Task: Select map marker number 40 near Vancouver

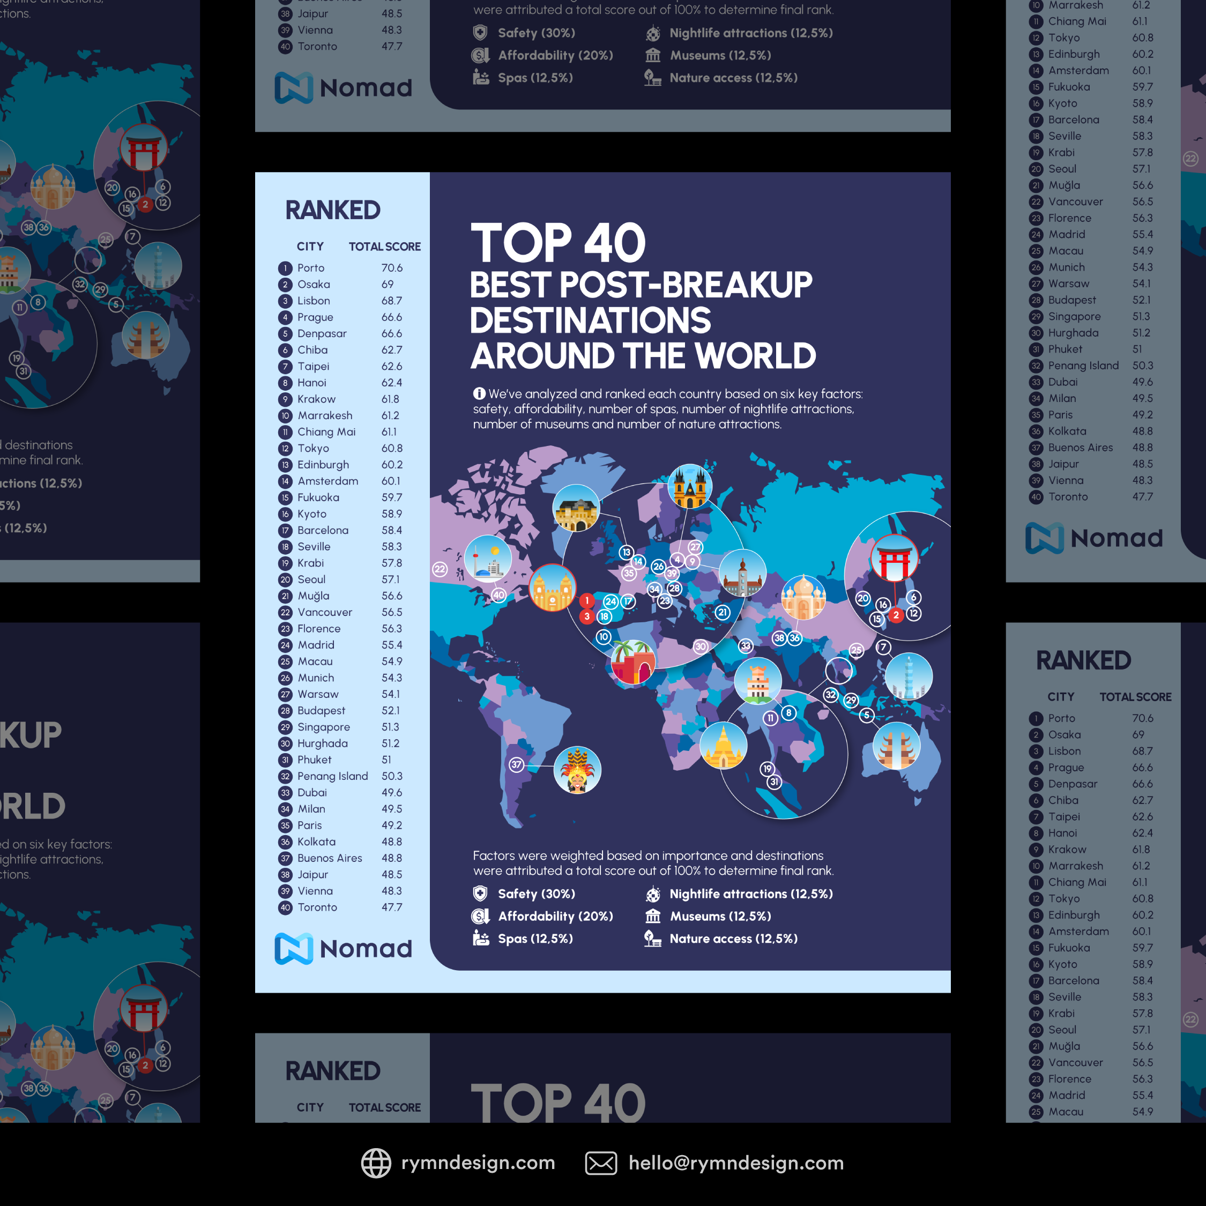Action: (499, 596)
